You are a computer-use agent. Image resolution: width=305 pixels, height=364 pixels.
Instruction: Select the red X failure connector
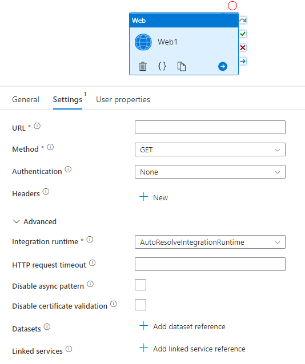pyautogui.click(x=243, y=47)
